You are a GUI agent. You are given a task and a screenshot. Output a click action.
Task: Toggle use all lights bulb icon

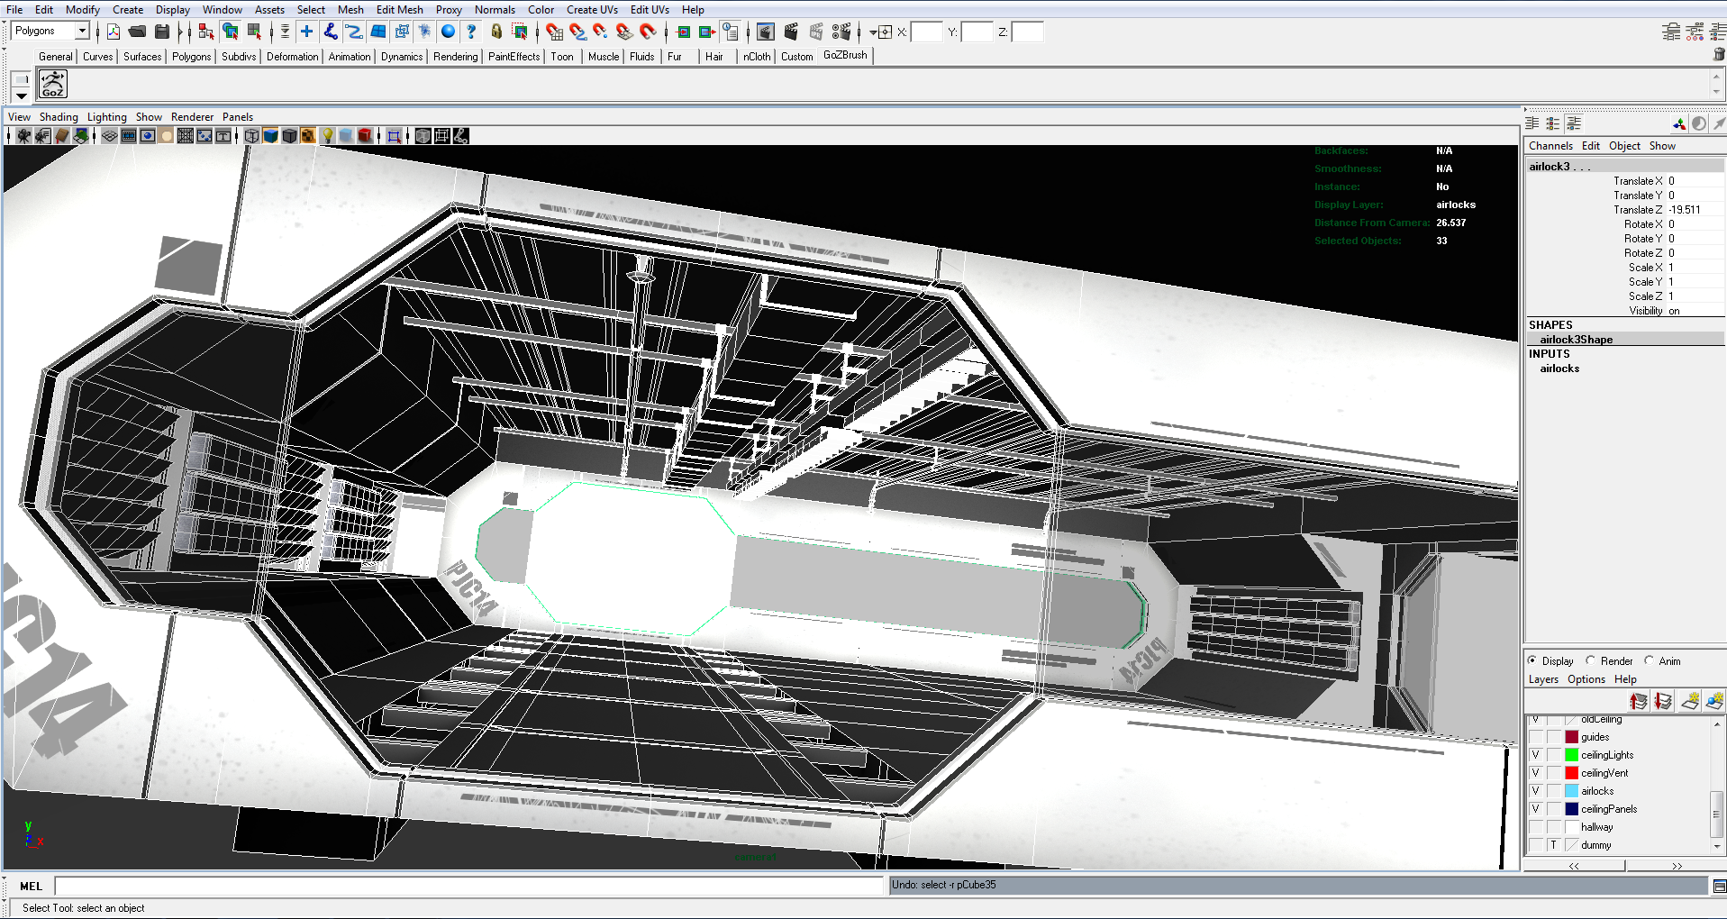(x=328, y=136)
